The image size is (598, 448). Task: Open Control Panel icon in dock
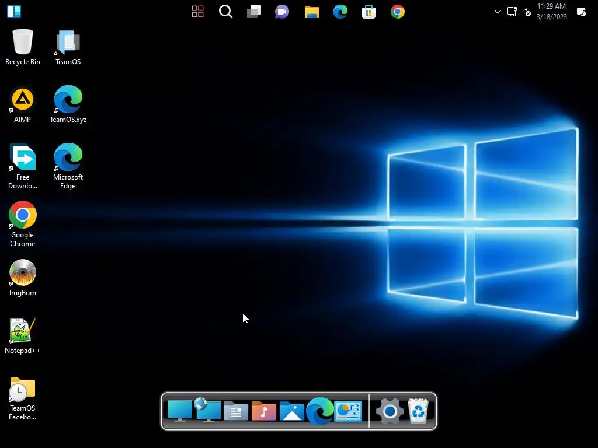348,411
